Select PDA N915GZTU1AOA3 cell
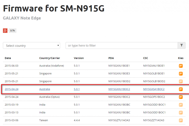This screenshot has width=189, height=126. click(x=119, y=120)
